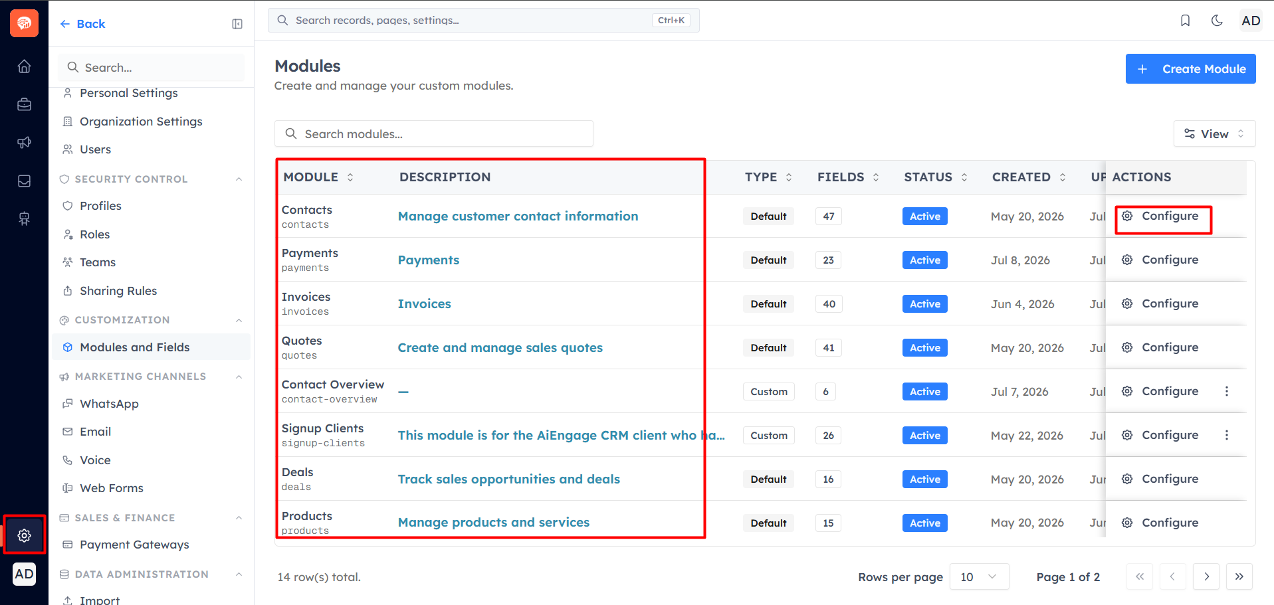1274x605 pixels.
Task: Toggle dark mode moon icon
Action: (1217, 21)
